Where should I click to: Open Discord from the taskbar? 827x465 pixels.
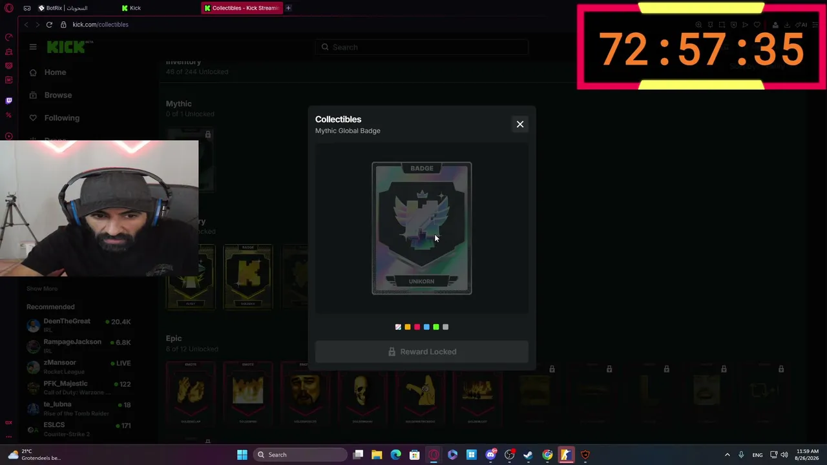(490, 455)
